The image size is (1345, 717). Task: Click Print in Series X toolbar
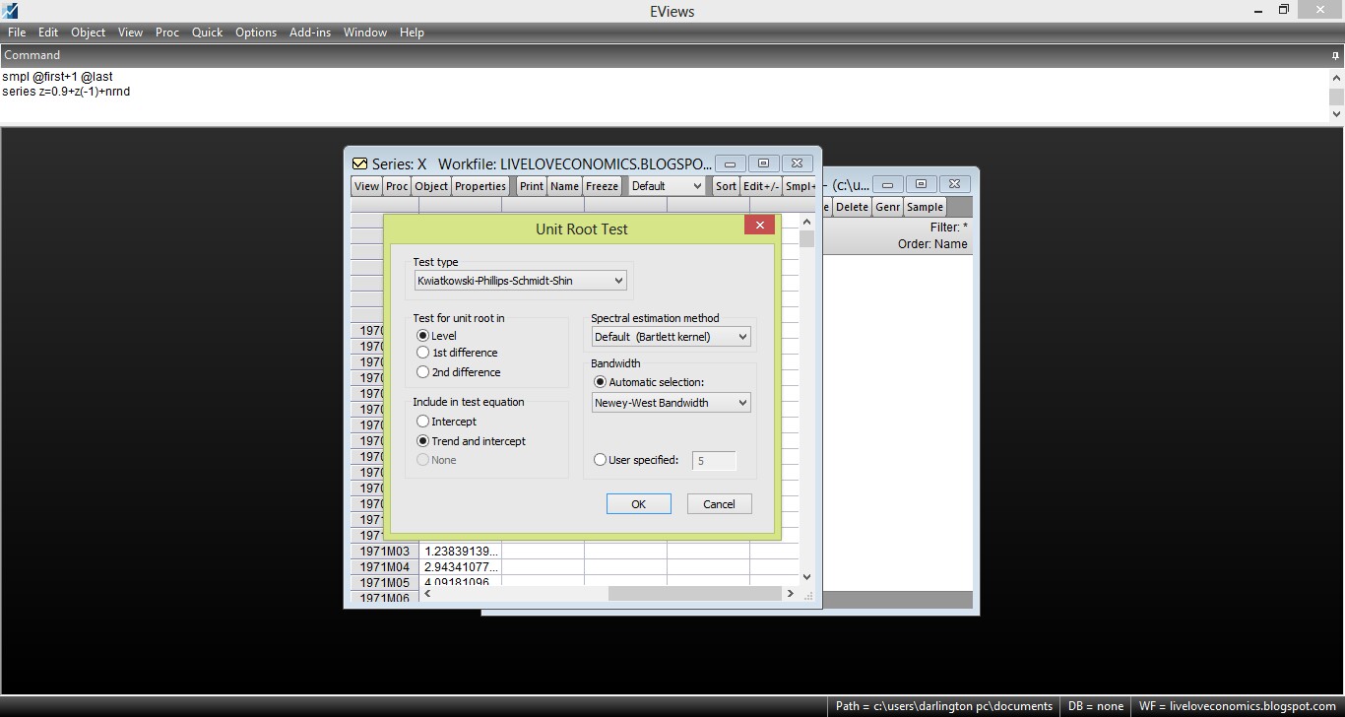coord(532,186)
